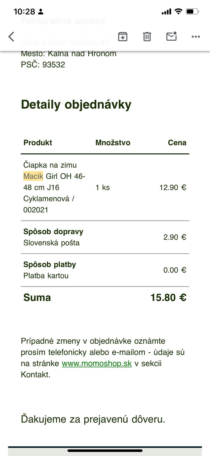Open the www.momoshop.sk link
This screenshot has height=456, width=210.
97,363
